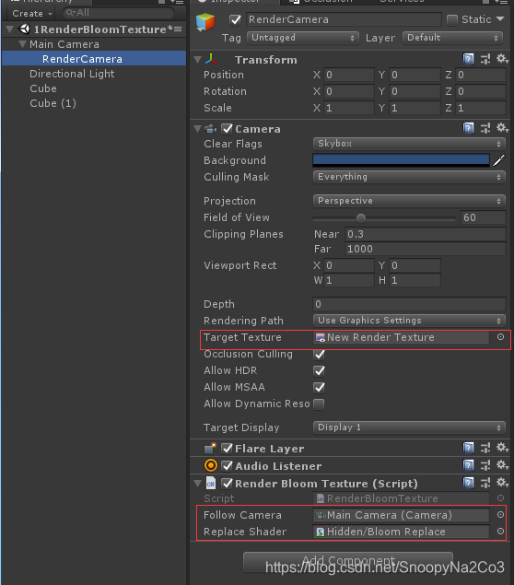
Task: Open Camera preset selector icon
Action: pos(485,128)
